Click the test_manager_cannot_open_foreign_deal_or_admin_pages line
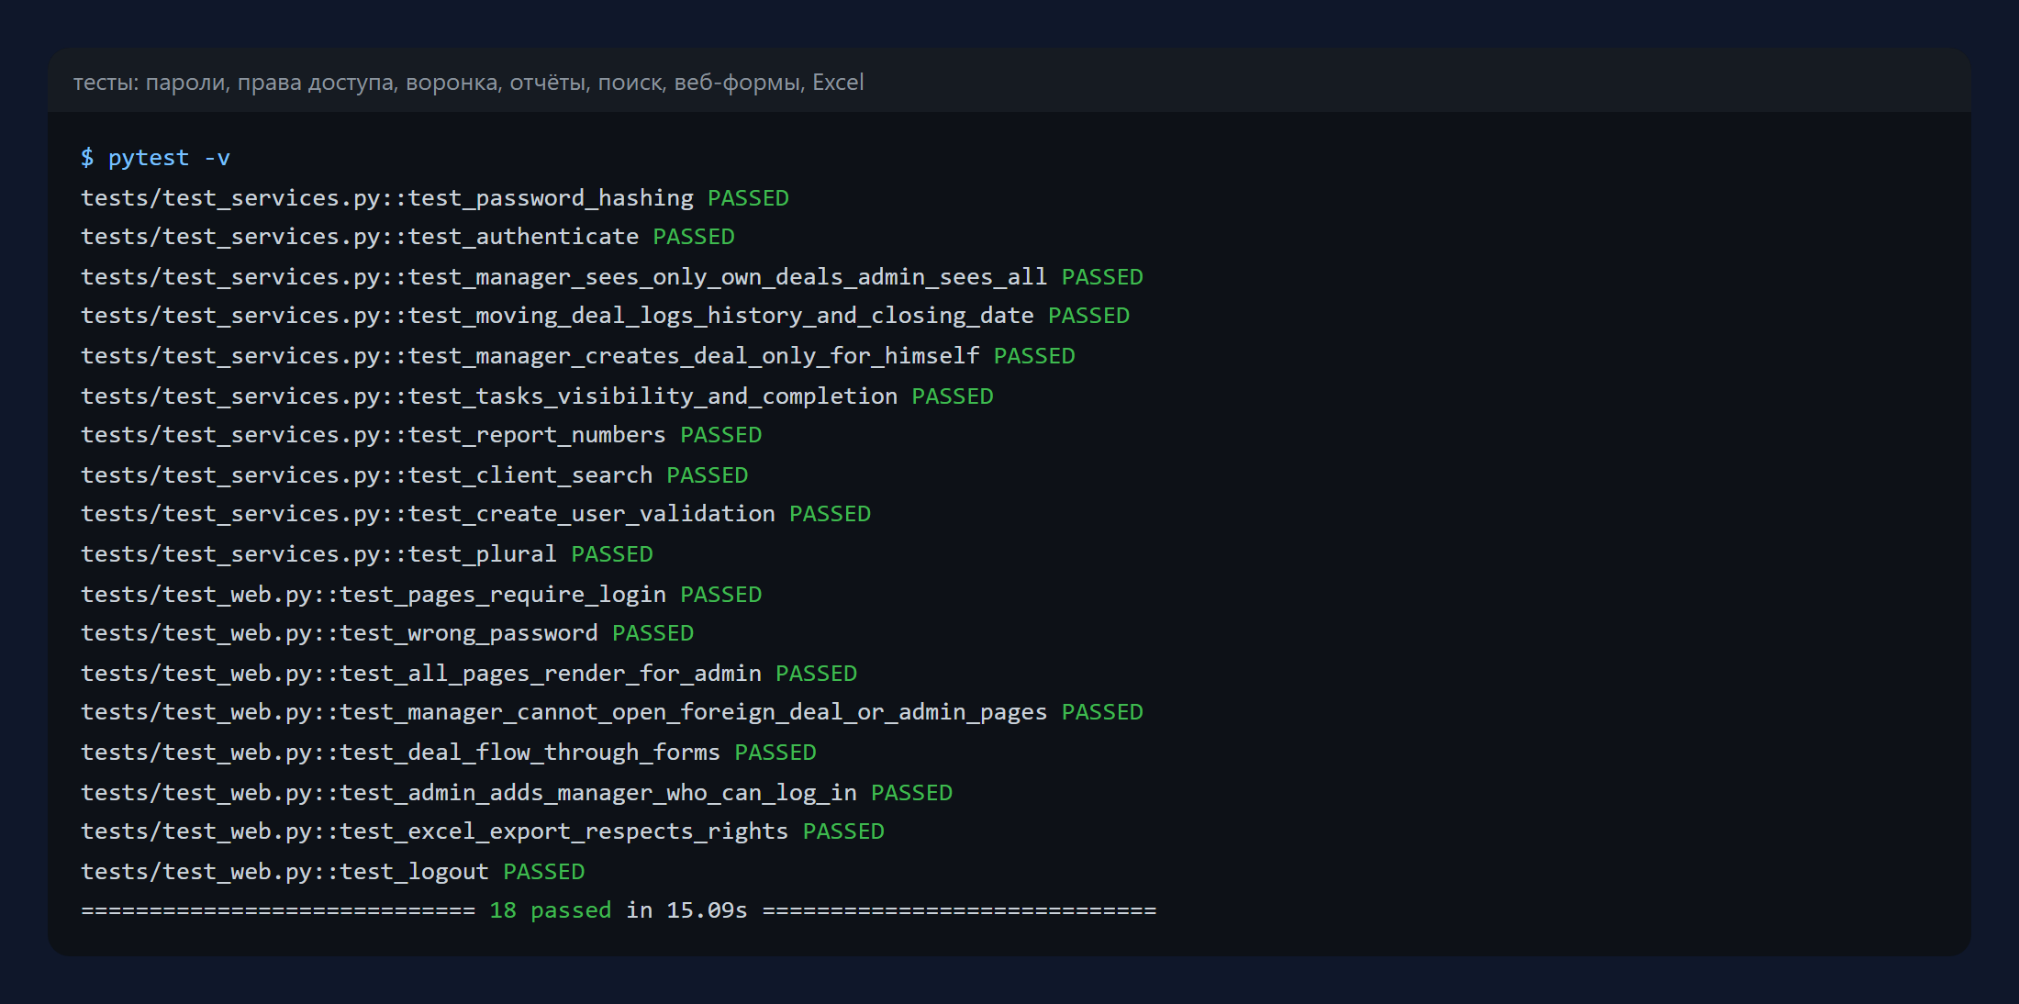 (612, 712)
